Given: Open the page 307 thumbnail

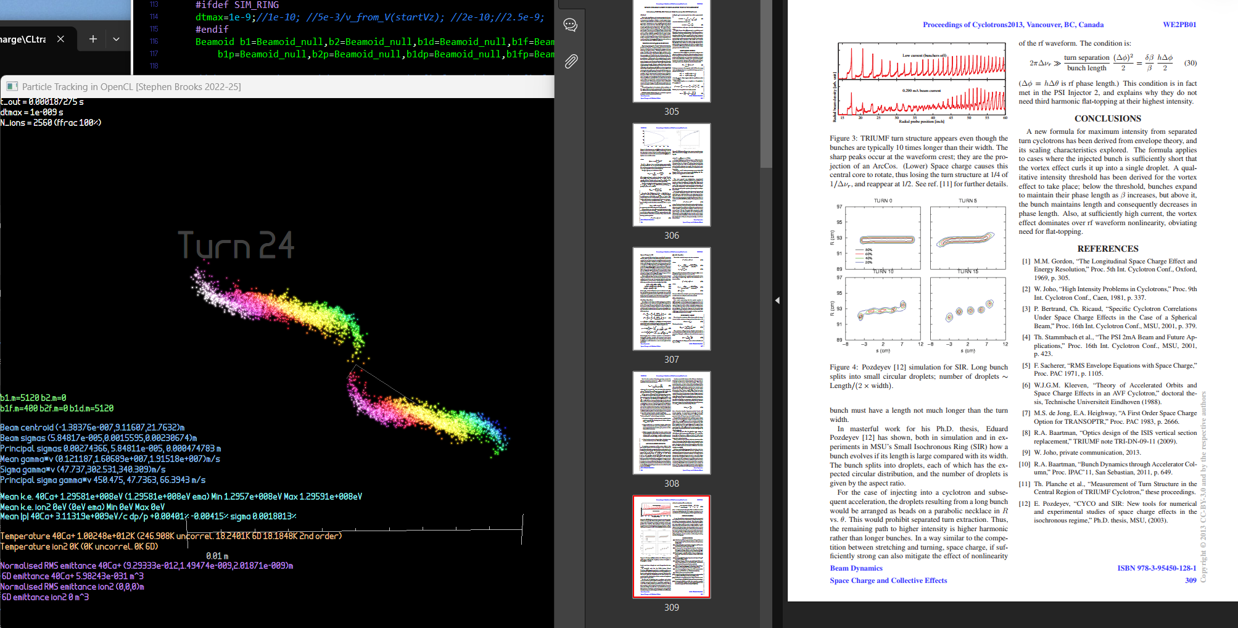Looking at the screenshot, I should pos(671,299).
